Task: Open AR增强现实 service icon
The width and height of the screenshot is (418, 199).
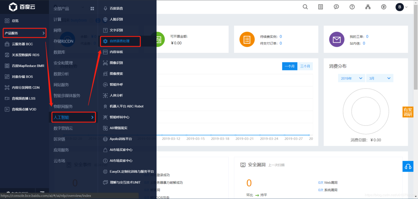Action: click(x=106, y=128)
